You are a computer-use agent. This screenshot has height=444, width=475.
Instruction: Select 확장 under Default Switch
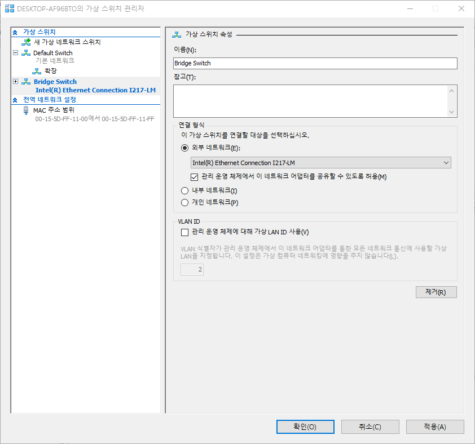[x=51, y=71]
